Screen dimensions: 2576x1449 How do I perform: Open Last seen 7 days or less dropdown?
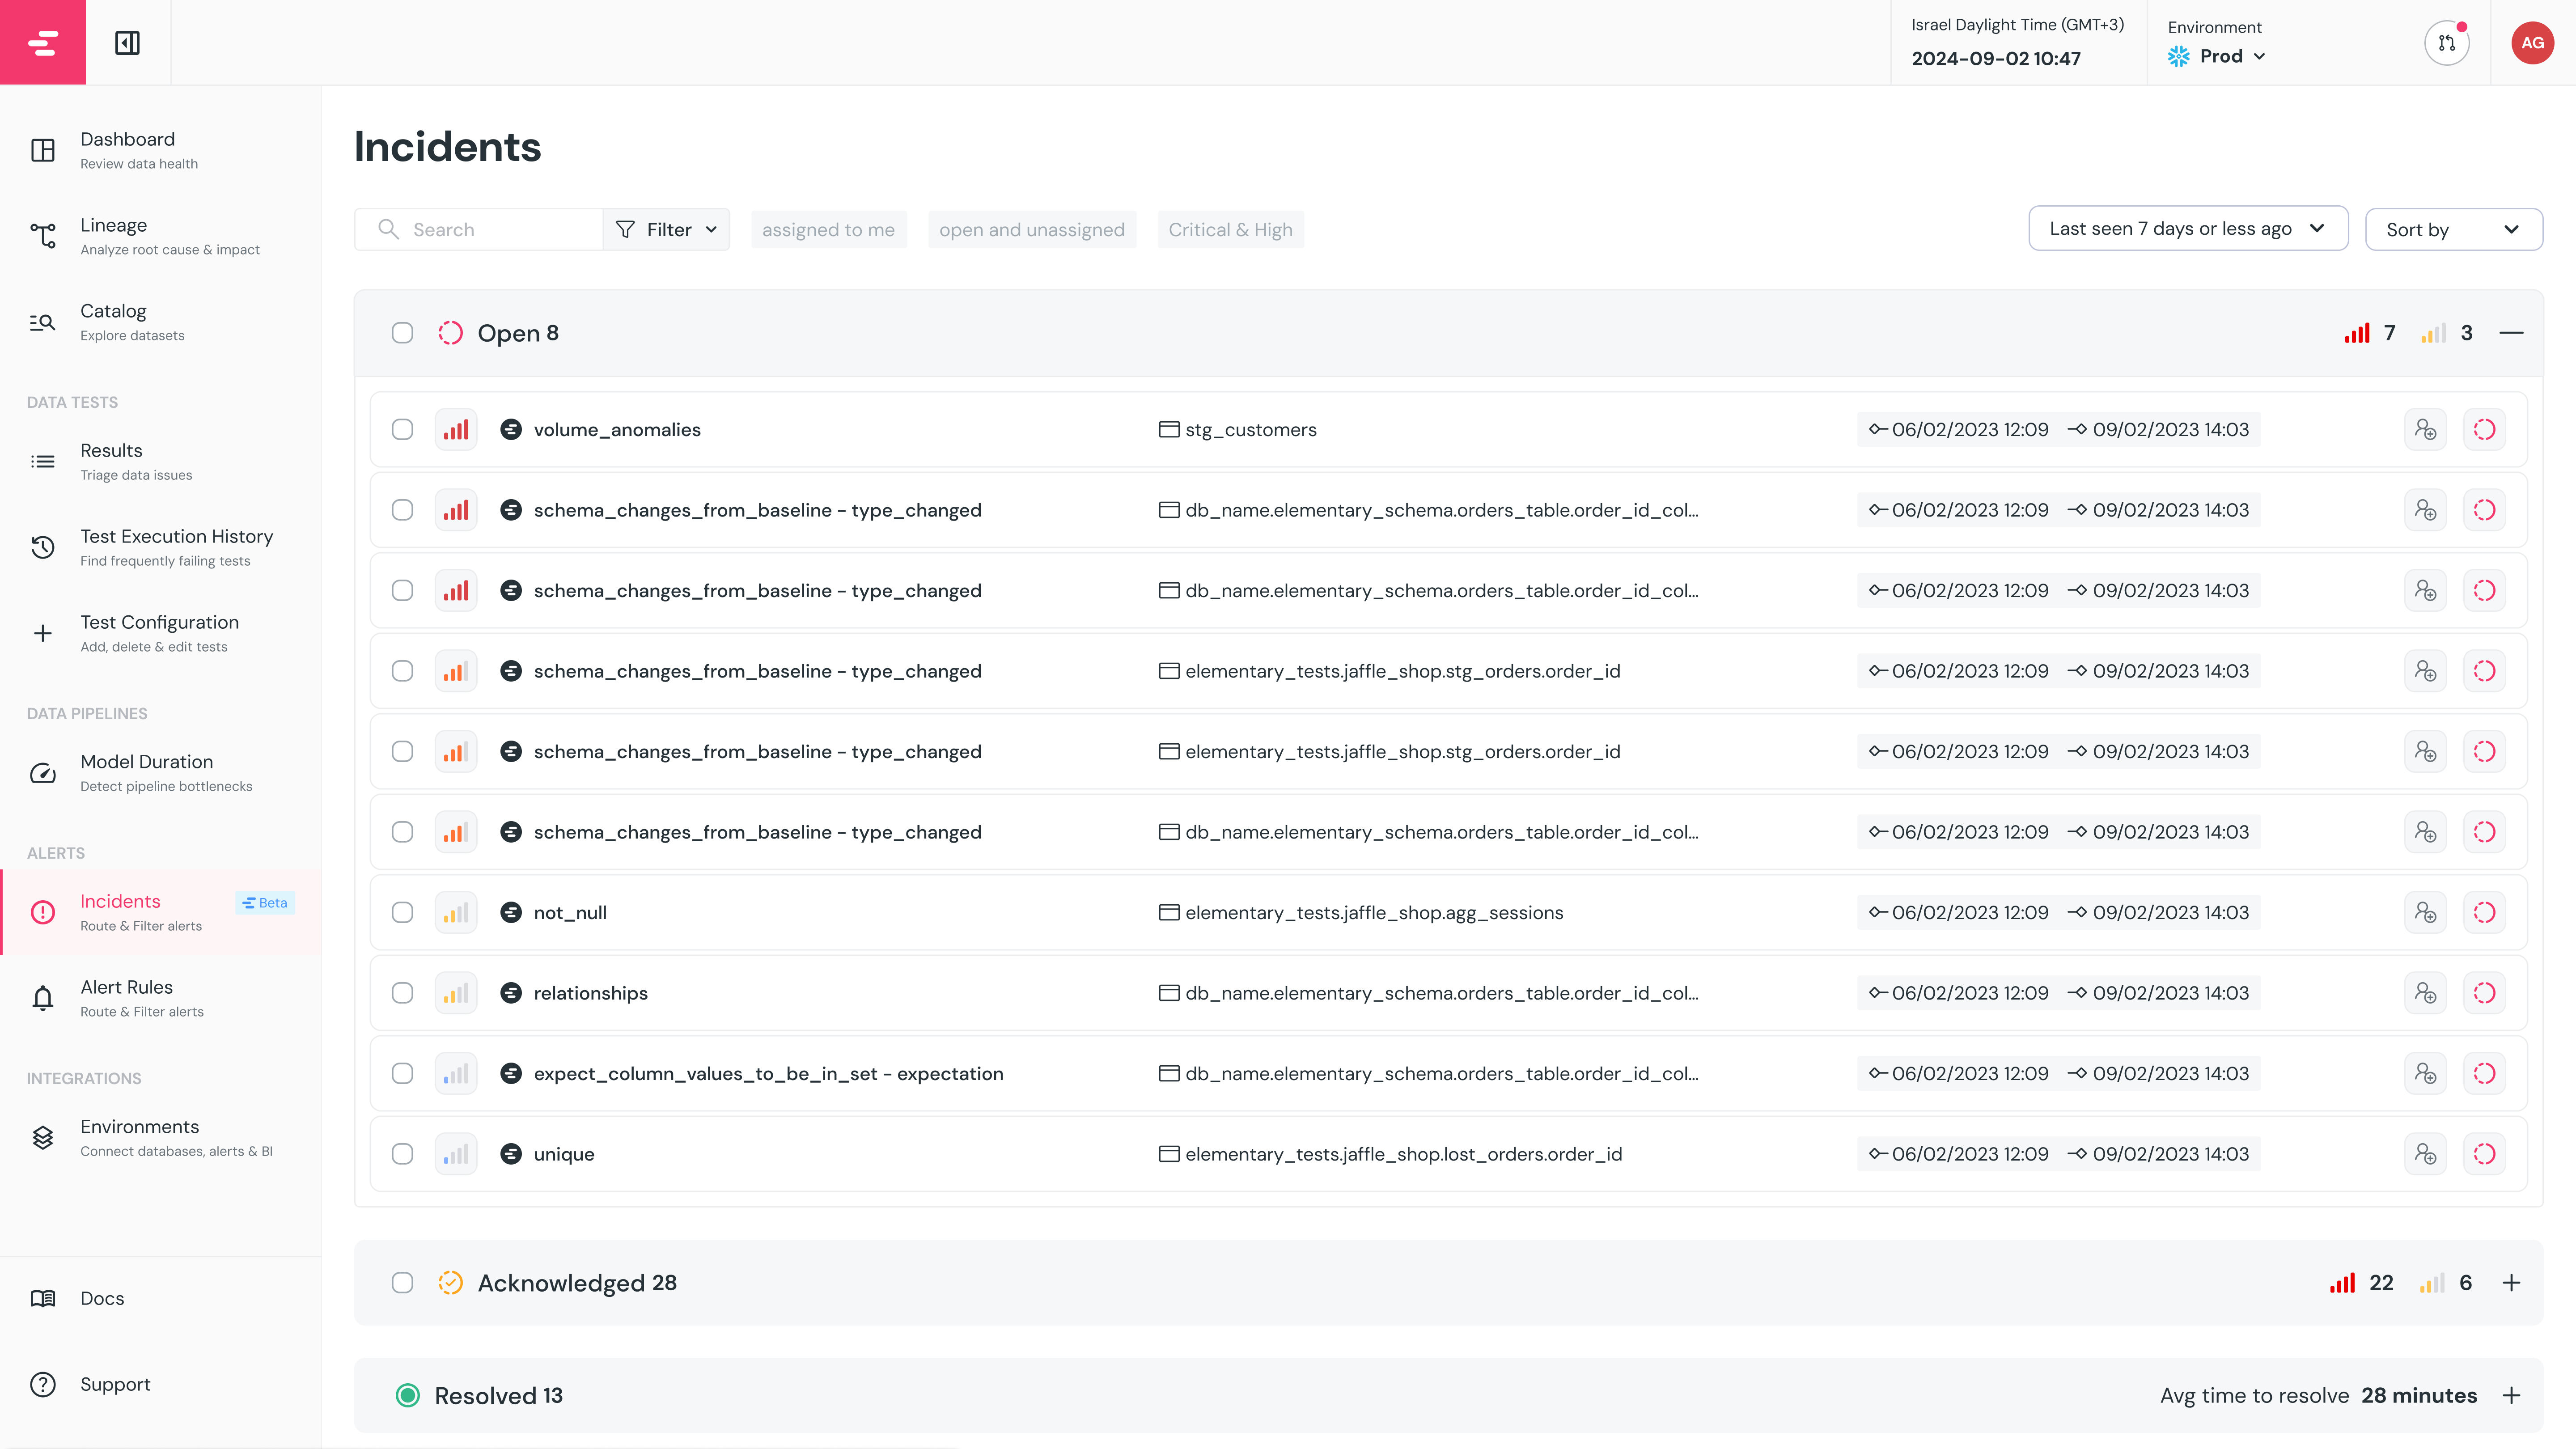(x=2188, y=228)
